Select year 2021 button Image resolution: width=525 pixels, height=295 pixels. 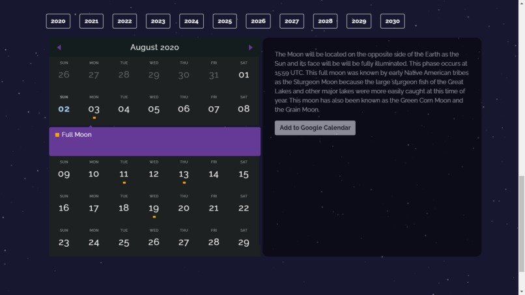click(91, 21)
